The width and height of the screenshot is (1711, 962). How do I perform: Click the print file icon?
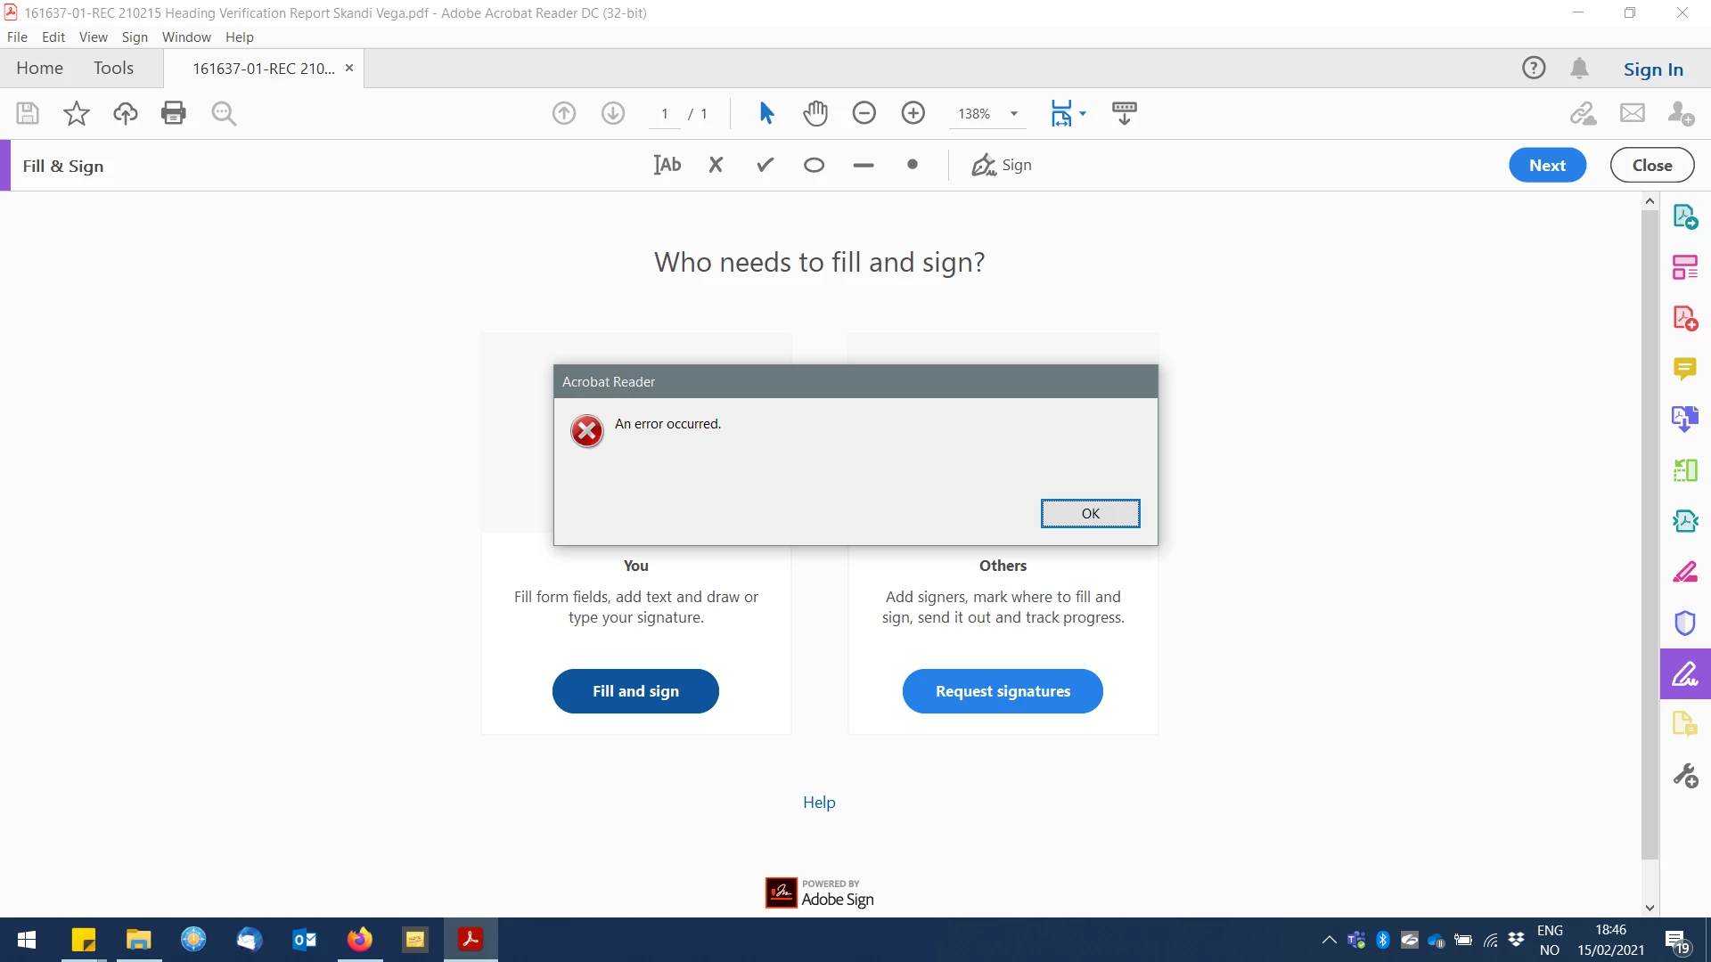pyautogui.click(x=173, y=113)
